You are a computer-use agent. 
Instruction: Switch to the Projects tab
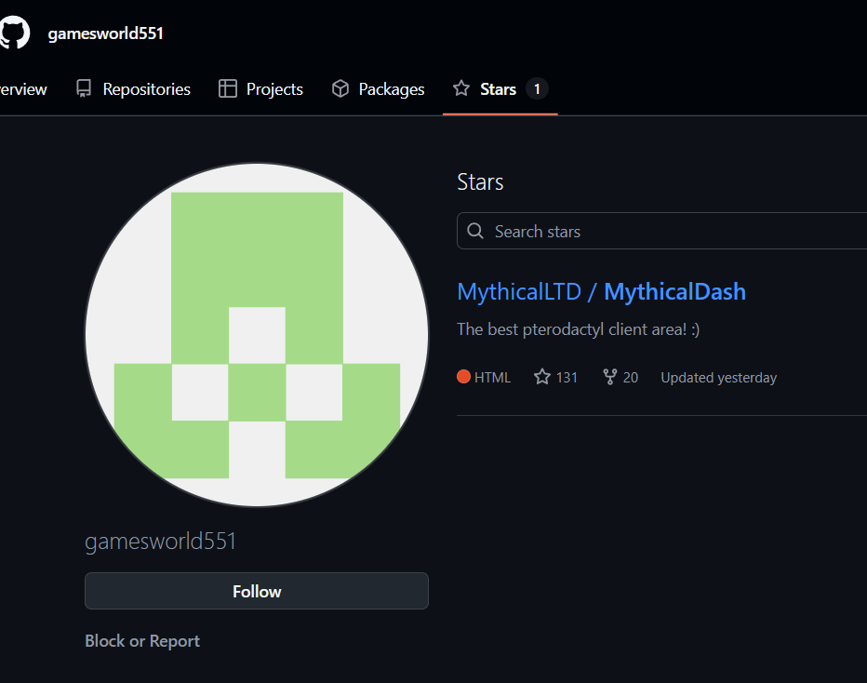273,88
